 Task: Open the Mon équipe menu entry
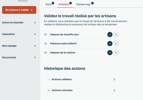tap(19, 46)
